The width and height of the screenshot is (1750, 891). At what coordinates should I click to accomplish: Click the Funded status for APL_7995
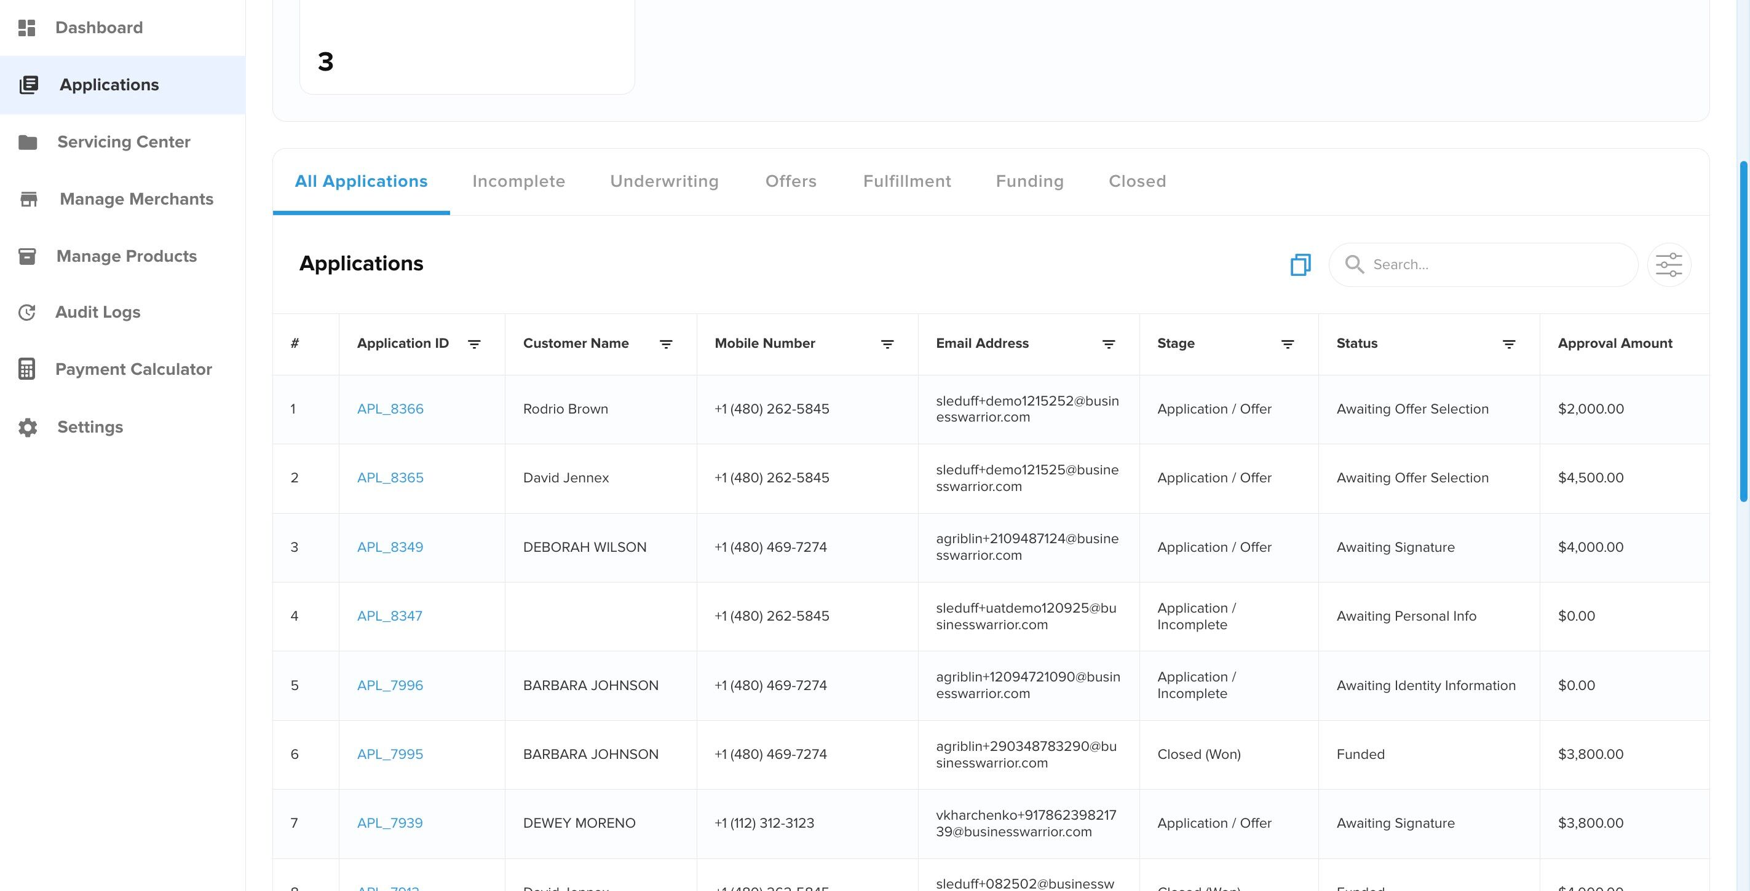[1360, 755]
